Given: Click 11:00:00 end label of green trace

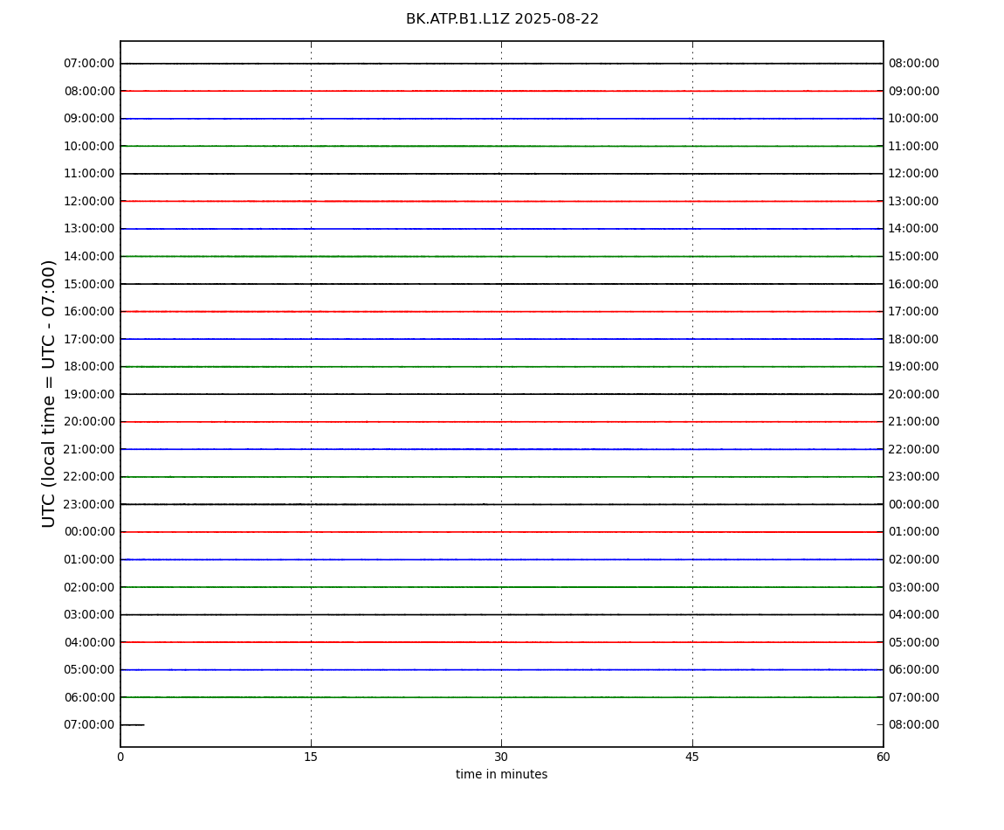Looking at the screenshot, I should tap(914, 146).
